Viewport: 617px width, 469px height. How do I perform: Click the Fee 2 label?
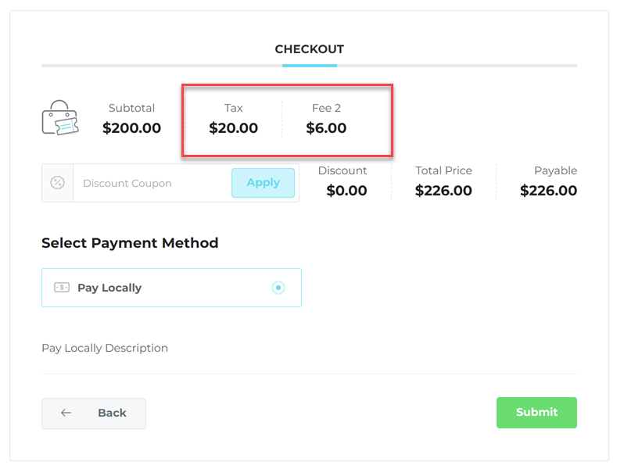[326, 108]
